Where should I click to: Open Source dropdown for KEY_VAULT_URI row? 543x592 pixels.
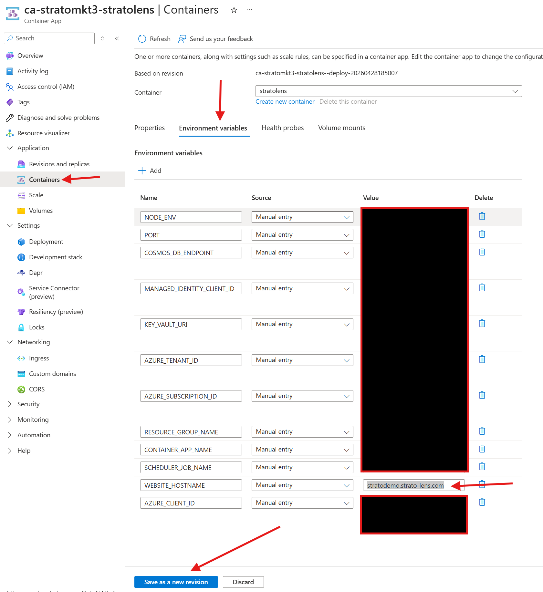tap(302, 324)
